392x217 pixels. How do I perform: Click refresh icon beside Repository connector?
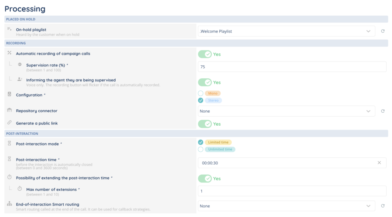point(382,111)
